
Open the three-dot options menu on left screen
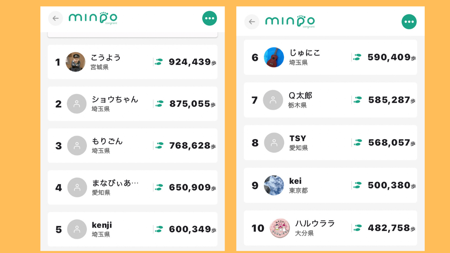tap(210, 18)
